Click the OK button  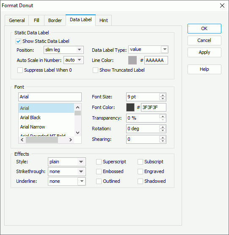(204, 28)
